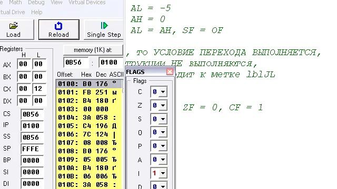Click the Single Step button
The width and height of the screenshot is (337, 189).
click(104, 29)
